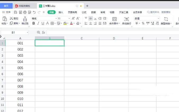Select the Format Painter (格式刷)

pyautogui.click(x=25, y=21)
